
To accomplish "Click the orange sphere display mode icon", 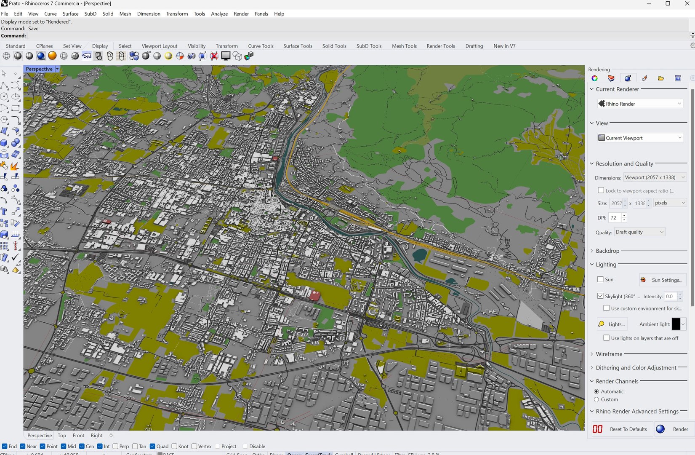I will point(52,56).
